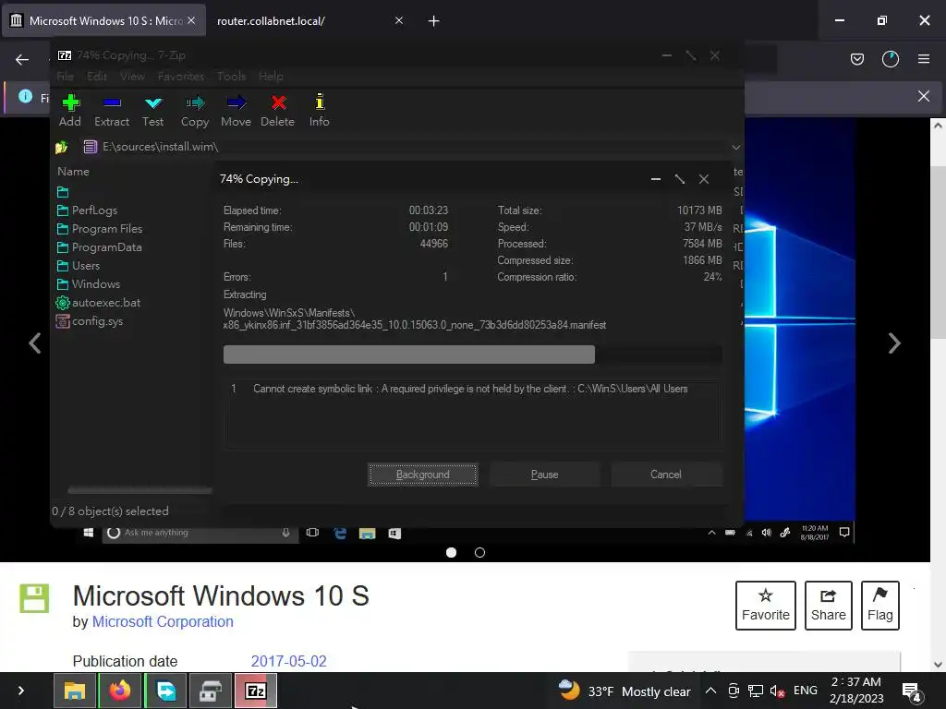Viewport: 946px width, 709px height.
Task: Select the Program Files folder
Action: pos(100,229)
